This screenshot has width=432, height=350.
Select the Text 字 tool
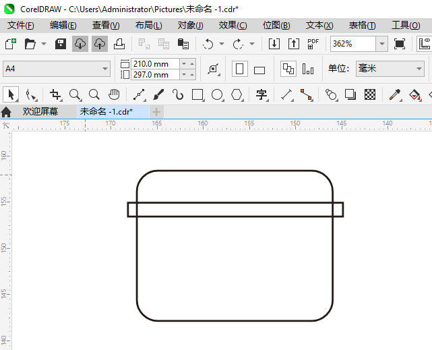pyautogui.click(x=261, y=94)
